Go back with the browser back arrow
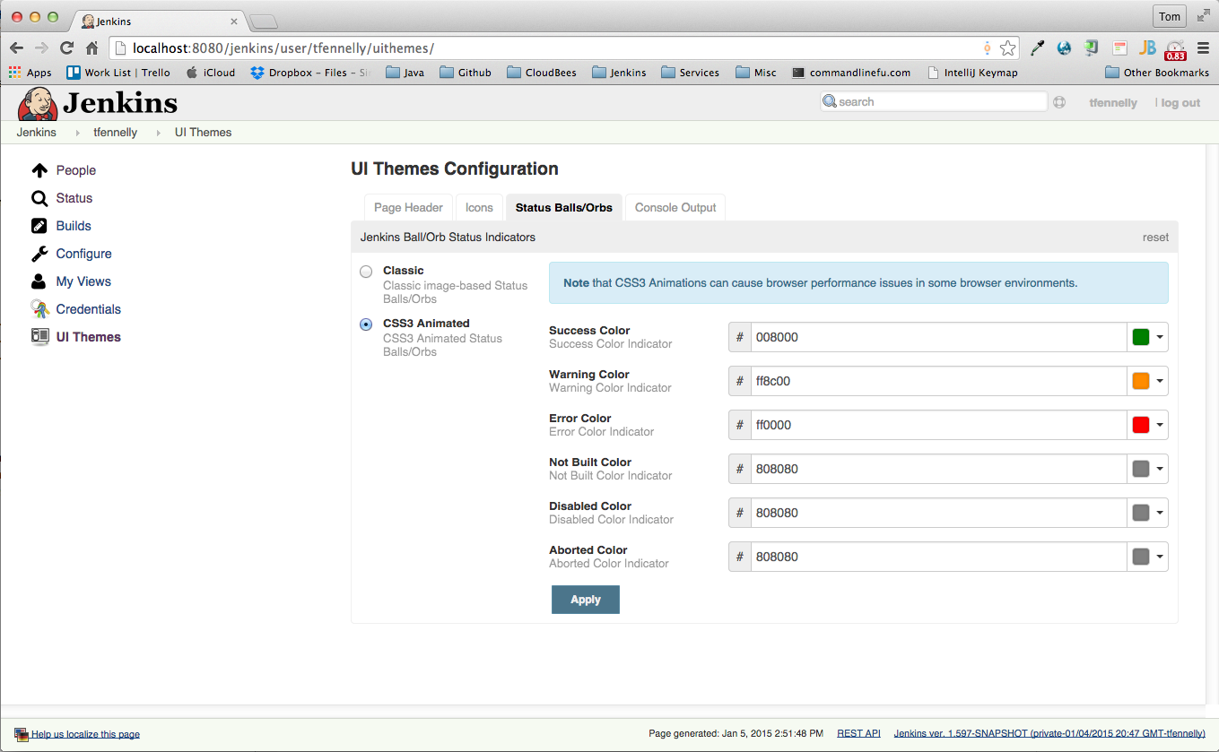 click(17, 48)
